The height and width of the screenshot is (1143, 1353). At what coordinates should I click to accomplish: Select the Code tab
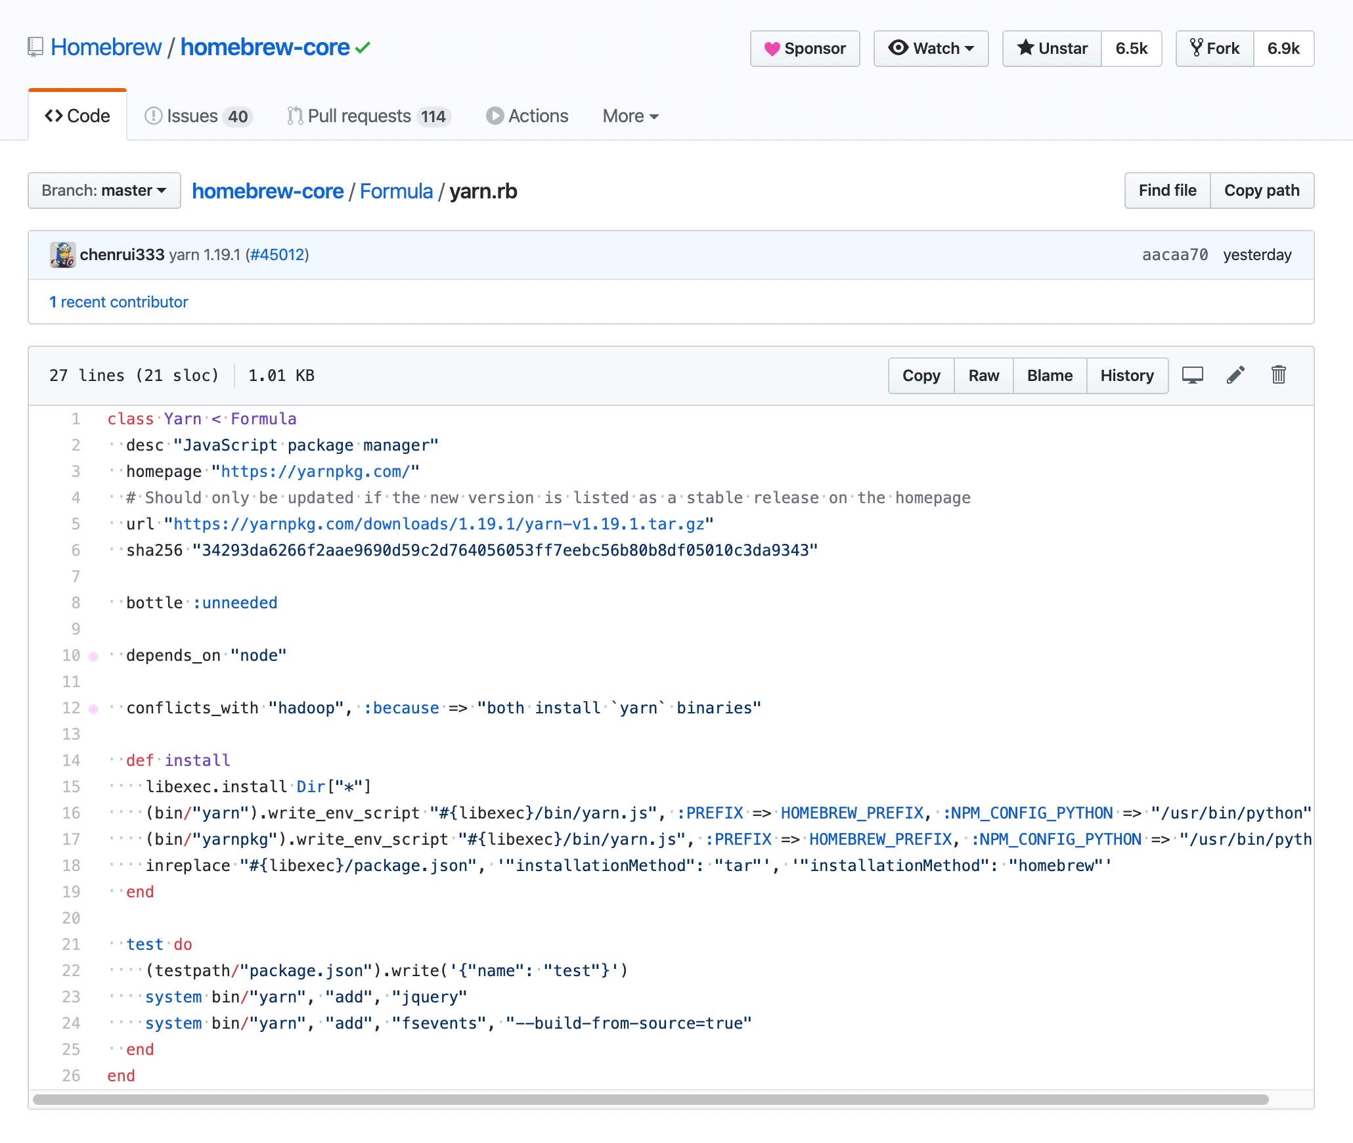(x=78, y=116)
